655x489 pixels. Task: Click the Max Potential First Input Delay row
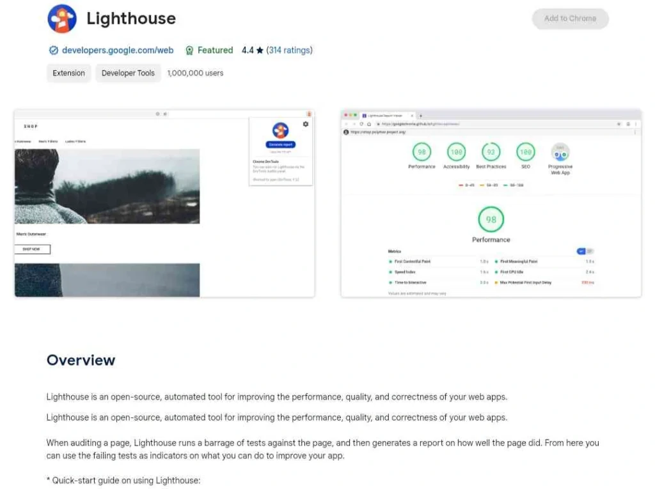(544, 283)
